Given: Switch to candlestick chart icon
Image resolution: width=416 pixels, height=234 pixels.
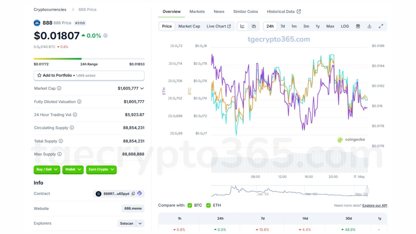Looking at the screenshot, I should 254,26.
